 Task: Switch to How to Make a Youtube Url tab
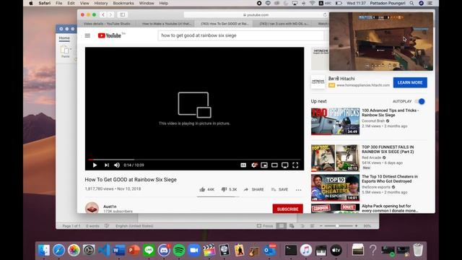167,24
